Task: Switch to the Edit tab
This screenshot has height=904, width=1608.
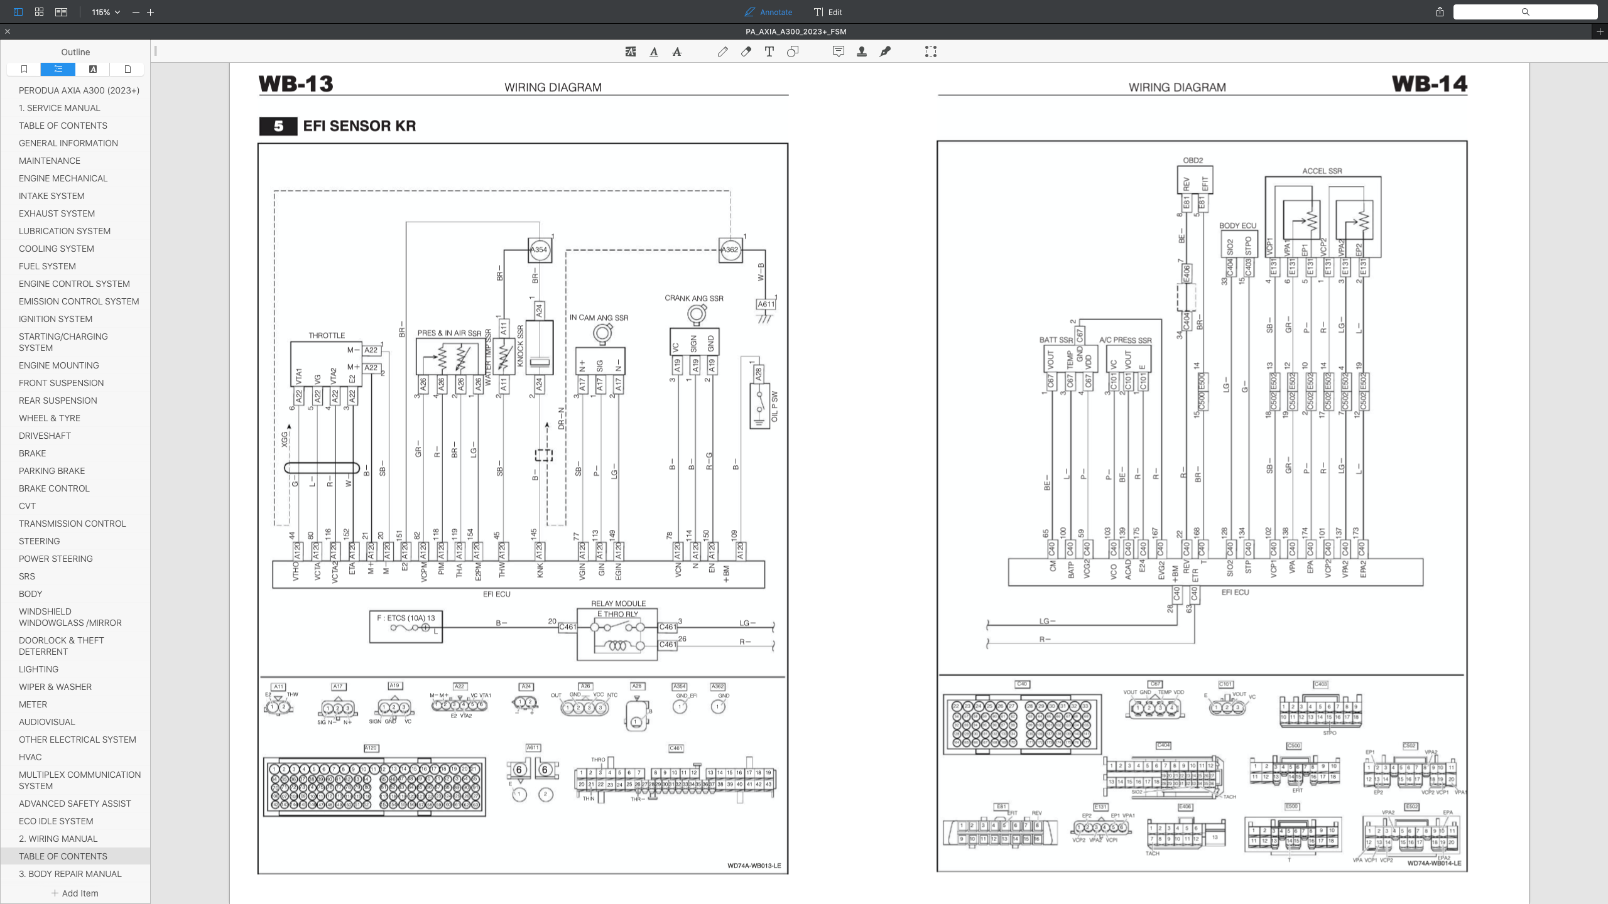Action: [827, 12]
